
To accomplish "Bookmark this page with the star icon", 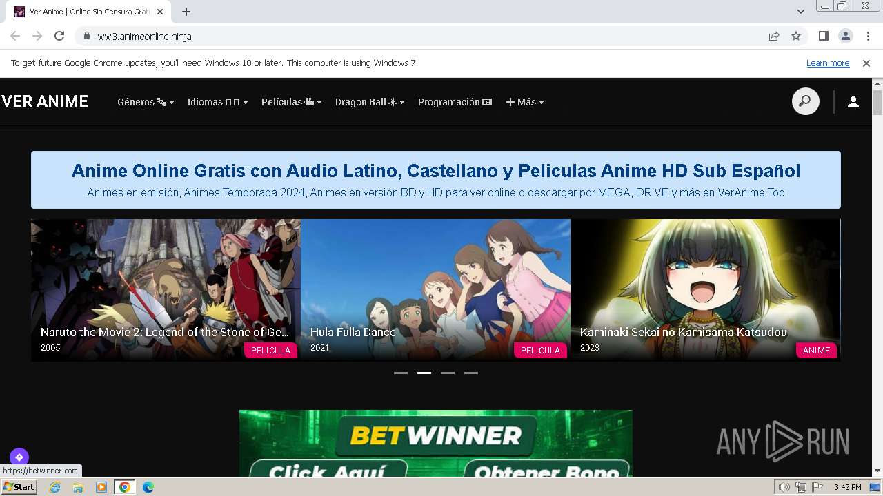I will (x=796, y=36).
